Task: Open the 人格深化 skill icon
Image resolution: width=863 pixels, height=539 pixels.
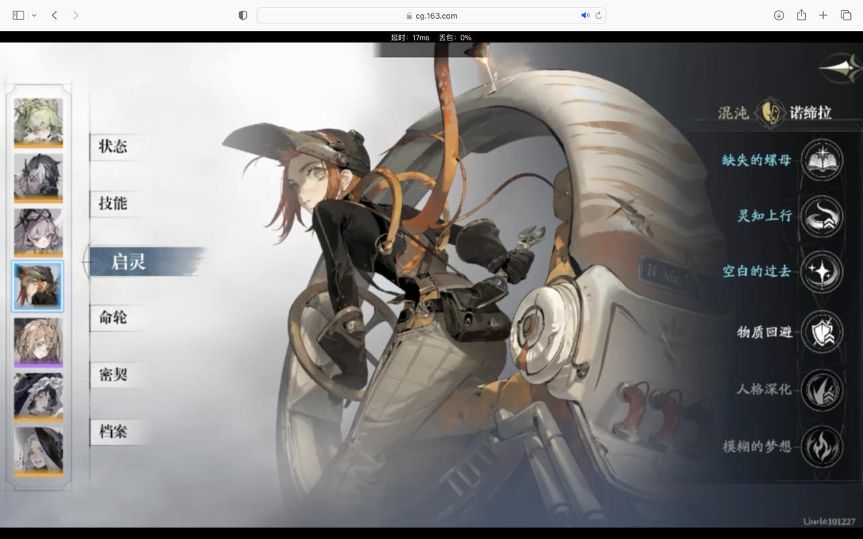Action: [822, 389]
